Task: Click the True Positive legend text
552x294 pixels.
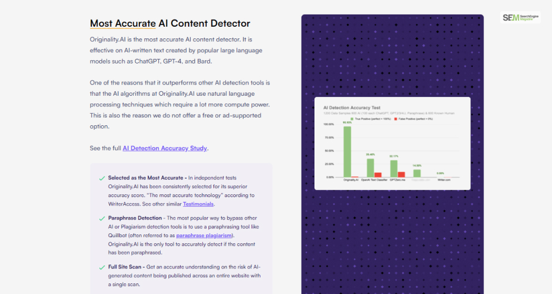Action: coord(373,119)
